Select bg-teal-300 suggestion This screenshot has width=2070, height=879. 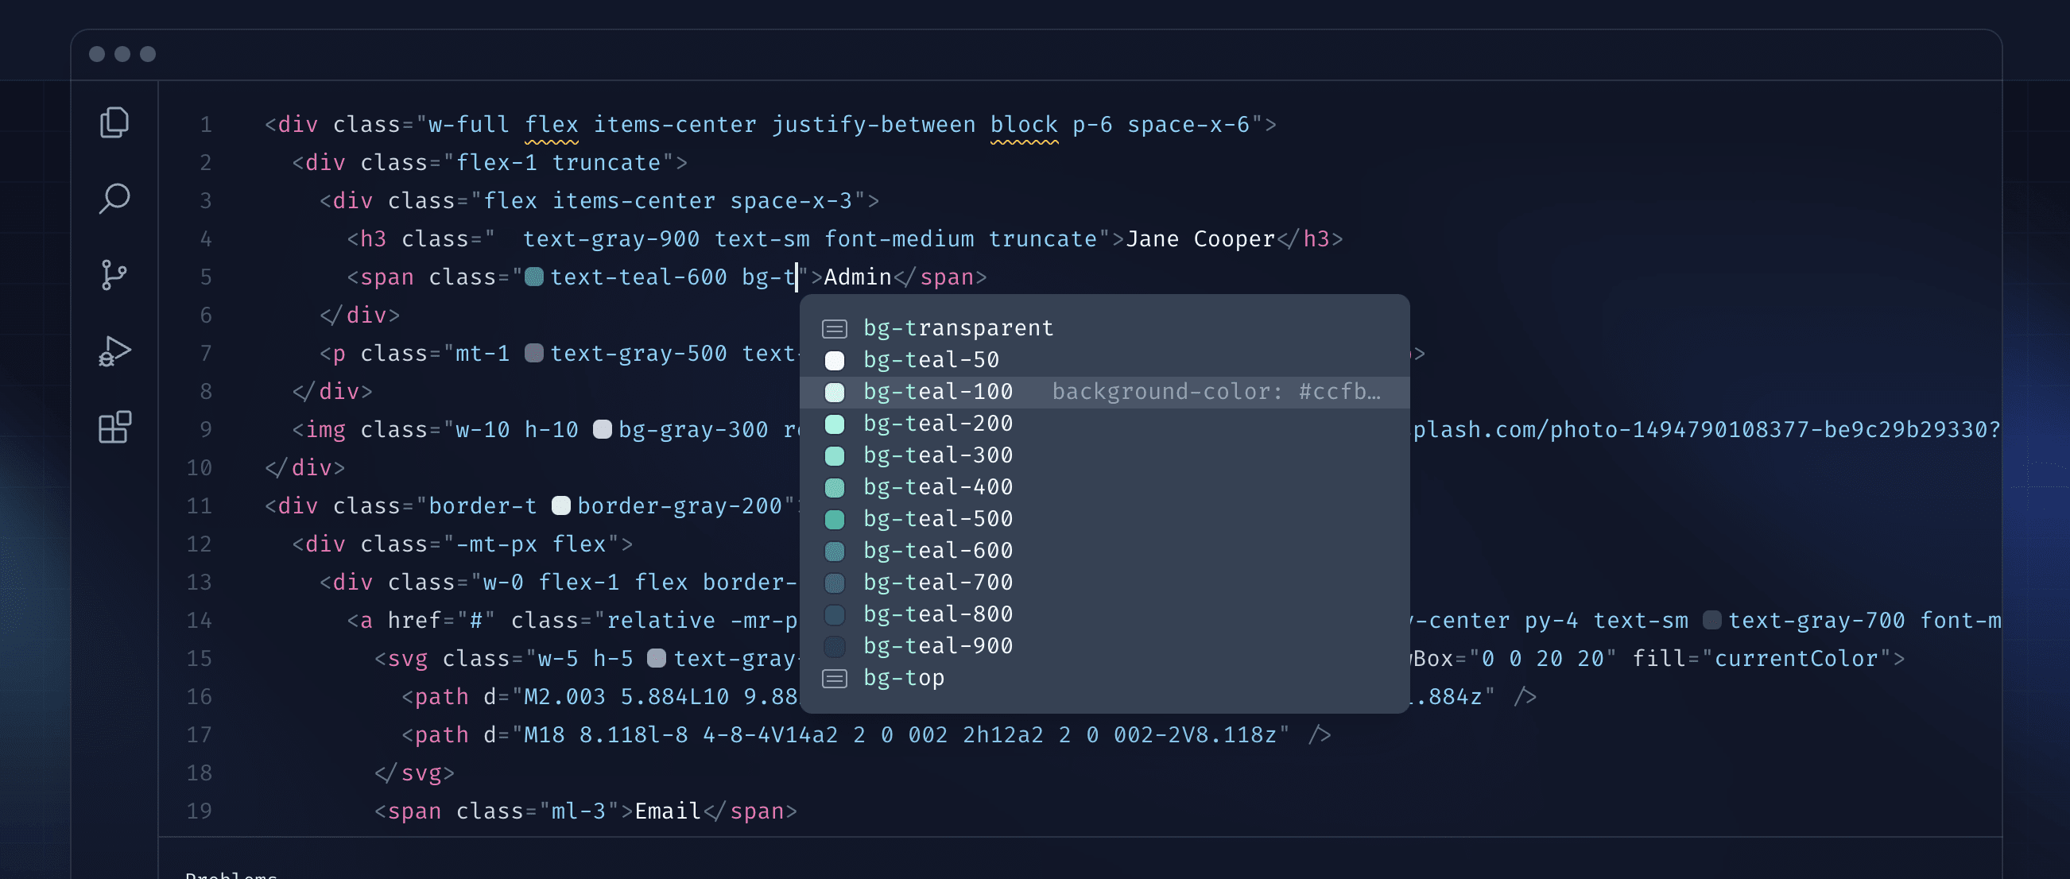click(x=1105, y=455)
